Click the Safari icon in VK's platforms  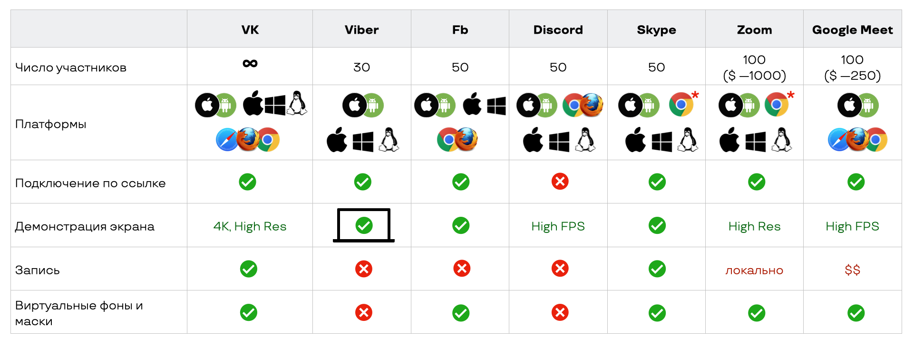point(226,140)
